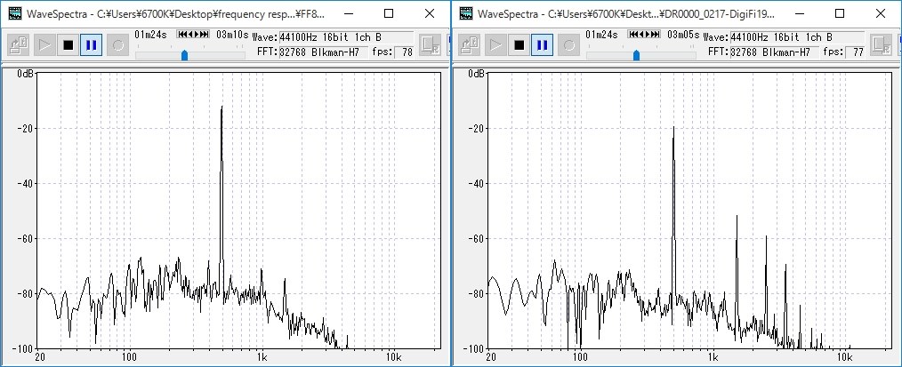Click the -60 axis label in FF8 graph

pyautogui.click(x=27, y=238)
